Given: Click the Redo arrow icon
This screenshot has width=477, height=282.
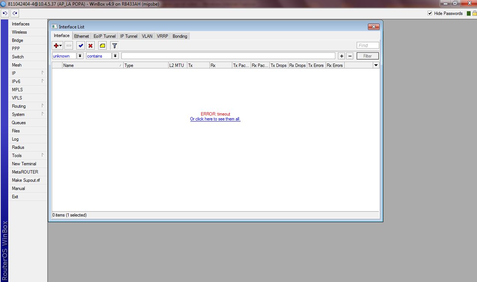Looking at the screenshot, I should click(x=14, y=13).
